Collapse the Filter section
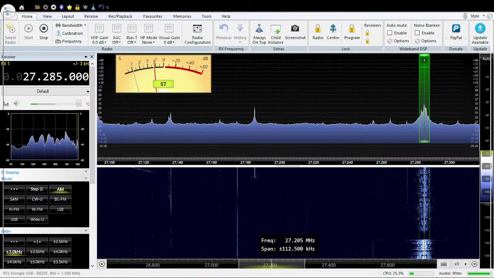The width and height of the screenshot is (494, 278). coord(86,231)
